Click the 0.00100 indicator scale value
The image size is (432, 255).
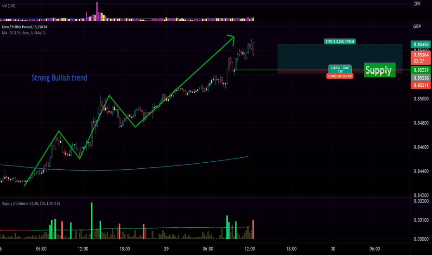421,220
